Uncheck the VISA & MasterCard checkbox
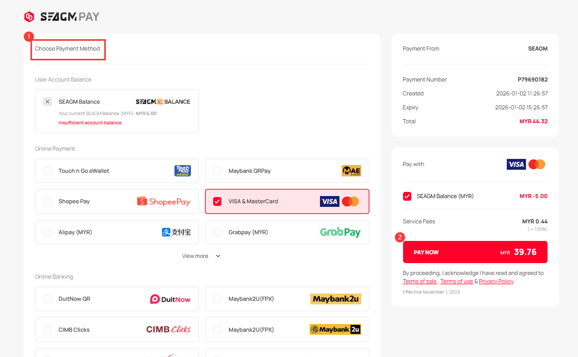This screenshot has height=357, width=578. point(217,201)
